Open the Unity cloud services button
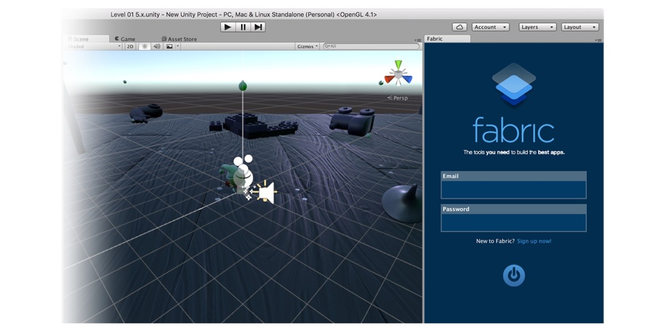The width and height of the screenshot is (665, 332). tap(459, 27)
